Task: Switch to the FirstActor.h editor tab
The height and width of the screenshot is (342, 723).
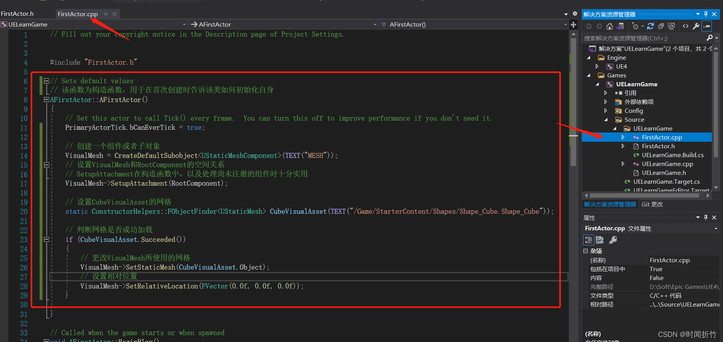Action: 17,13
